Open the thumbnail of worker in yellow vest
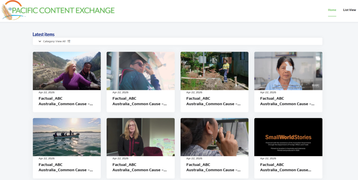Viewport: 358px width, 180px height. pos(214,71)
